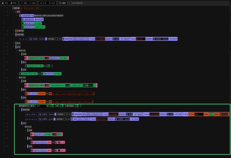Click the orange icon before green_button.png path
Image resolution: width=231 pixels, height=158 pixels.
click(50, 93)
